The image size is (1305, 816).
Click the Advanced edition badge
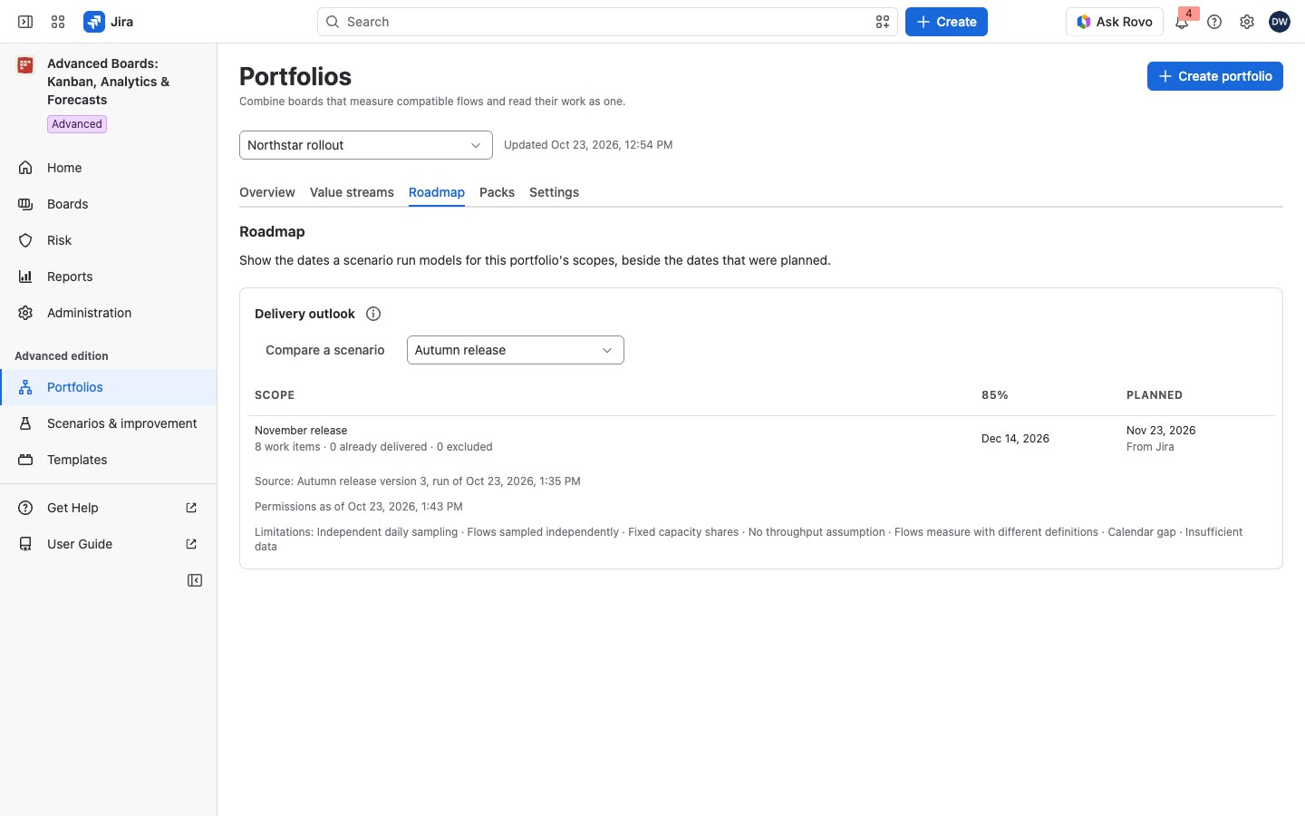tap(77, 124)
